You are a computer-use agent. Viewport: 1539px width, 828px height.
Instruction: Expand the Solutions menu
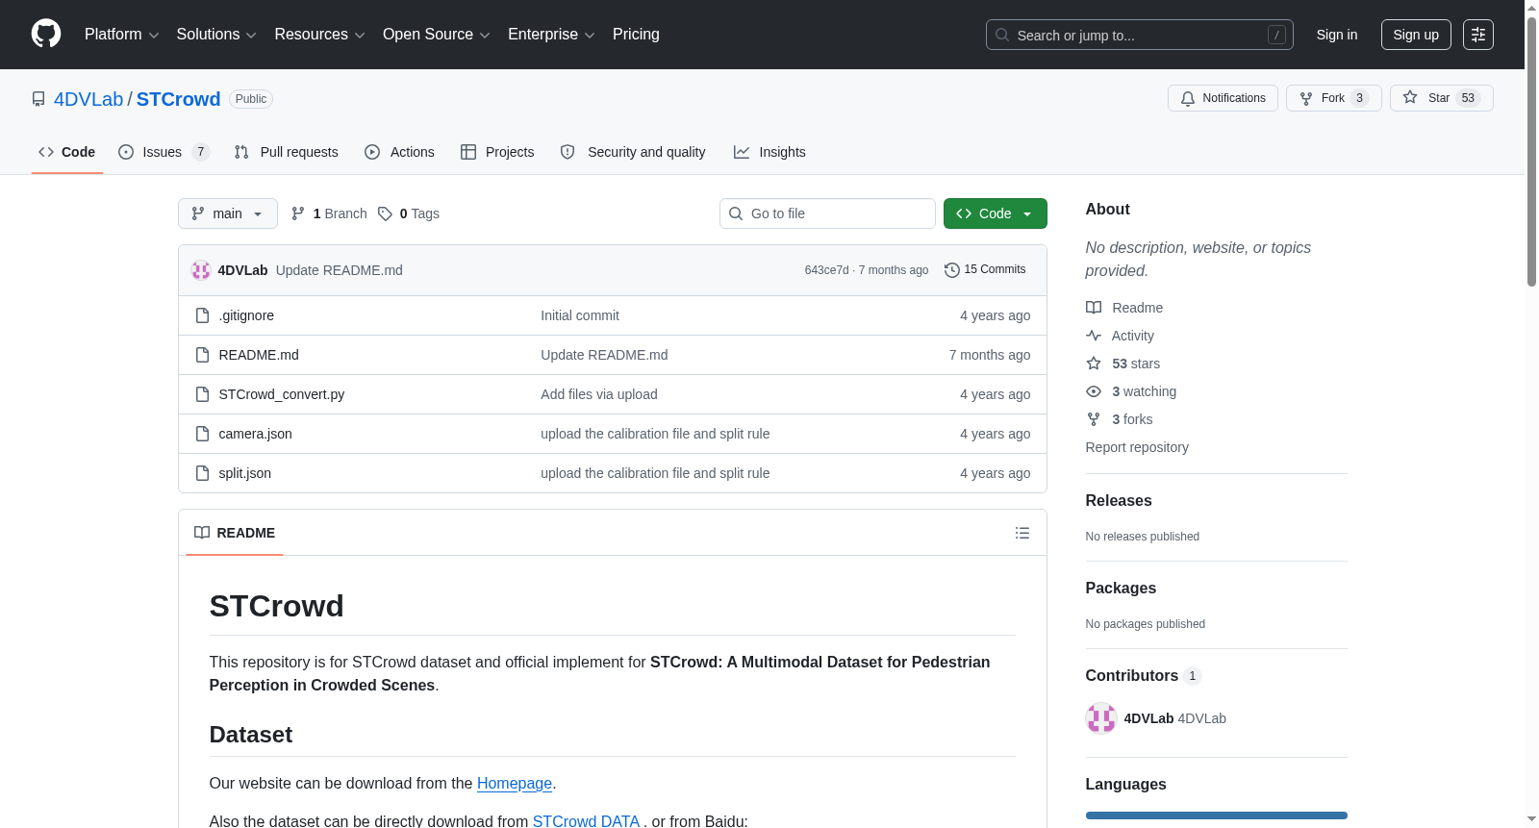click(x=216, y=35)
